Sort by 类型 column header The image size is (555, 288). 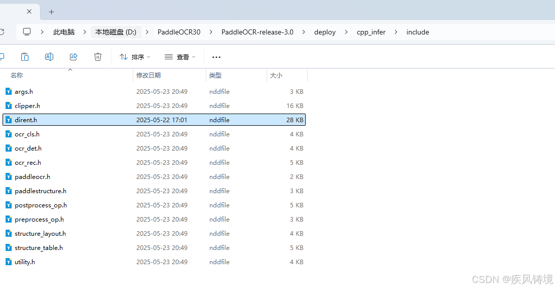[x=215, y=76]
